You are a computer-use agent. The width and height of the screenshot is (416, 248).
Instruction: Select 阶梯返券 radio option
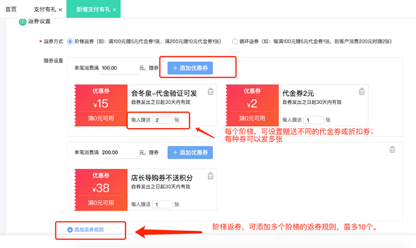70,42
